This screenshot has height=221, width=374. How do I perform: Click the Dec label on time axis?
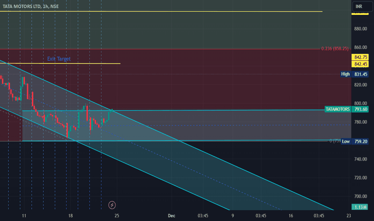[171, 216]
